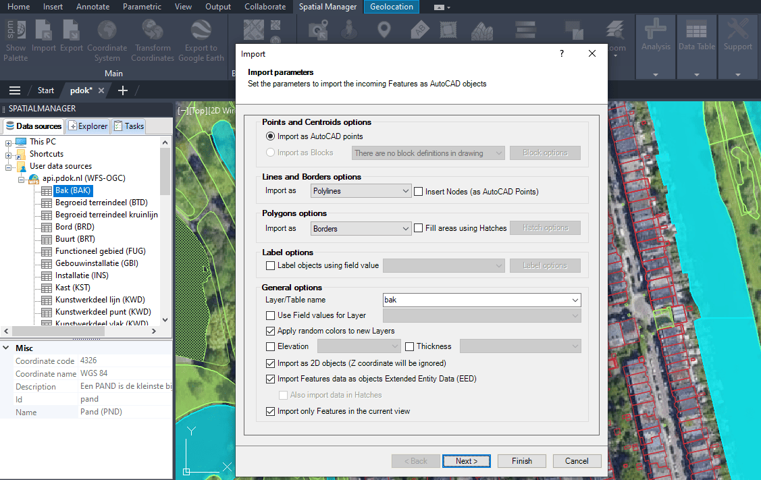Select Begroeid terreindeel (BTD) in the tree
Screen dimensions: 761x480
coord(101,203)
